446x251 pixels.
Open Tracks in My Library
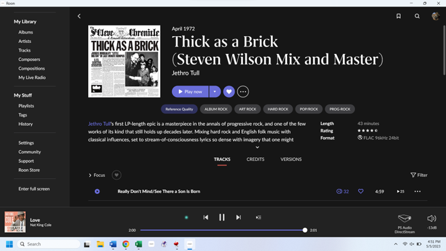(25, 50)
